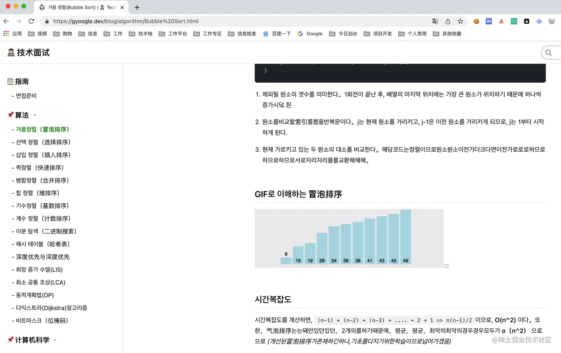
Task: Expand the 计算机科学 sidebar section
Action: pos(54,340)
